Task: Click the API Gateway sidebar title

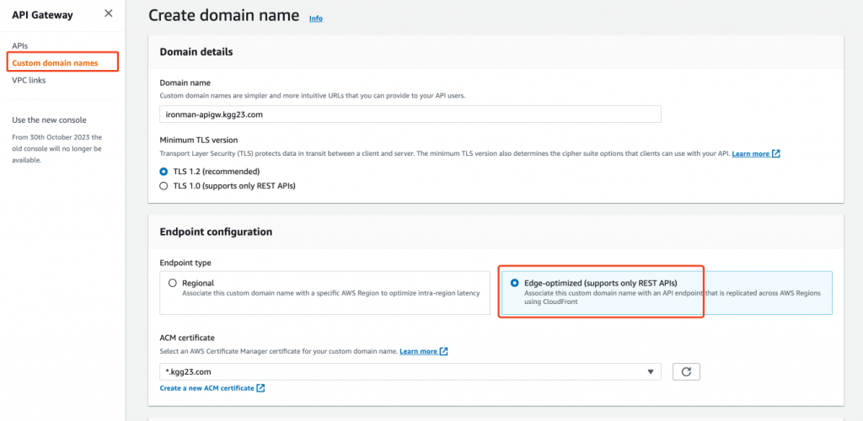Action: click(x=42, y=15)
